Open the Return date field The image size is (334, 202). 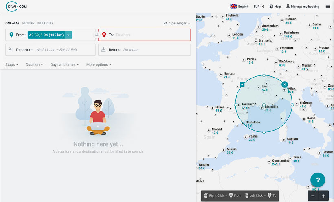pos(145,50)
